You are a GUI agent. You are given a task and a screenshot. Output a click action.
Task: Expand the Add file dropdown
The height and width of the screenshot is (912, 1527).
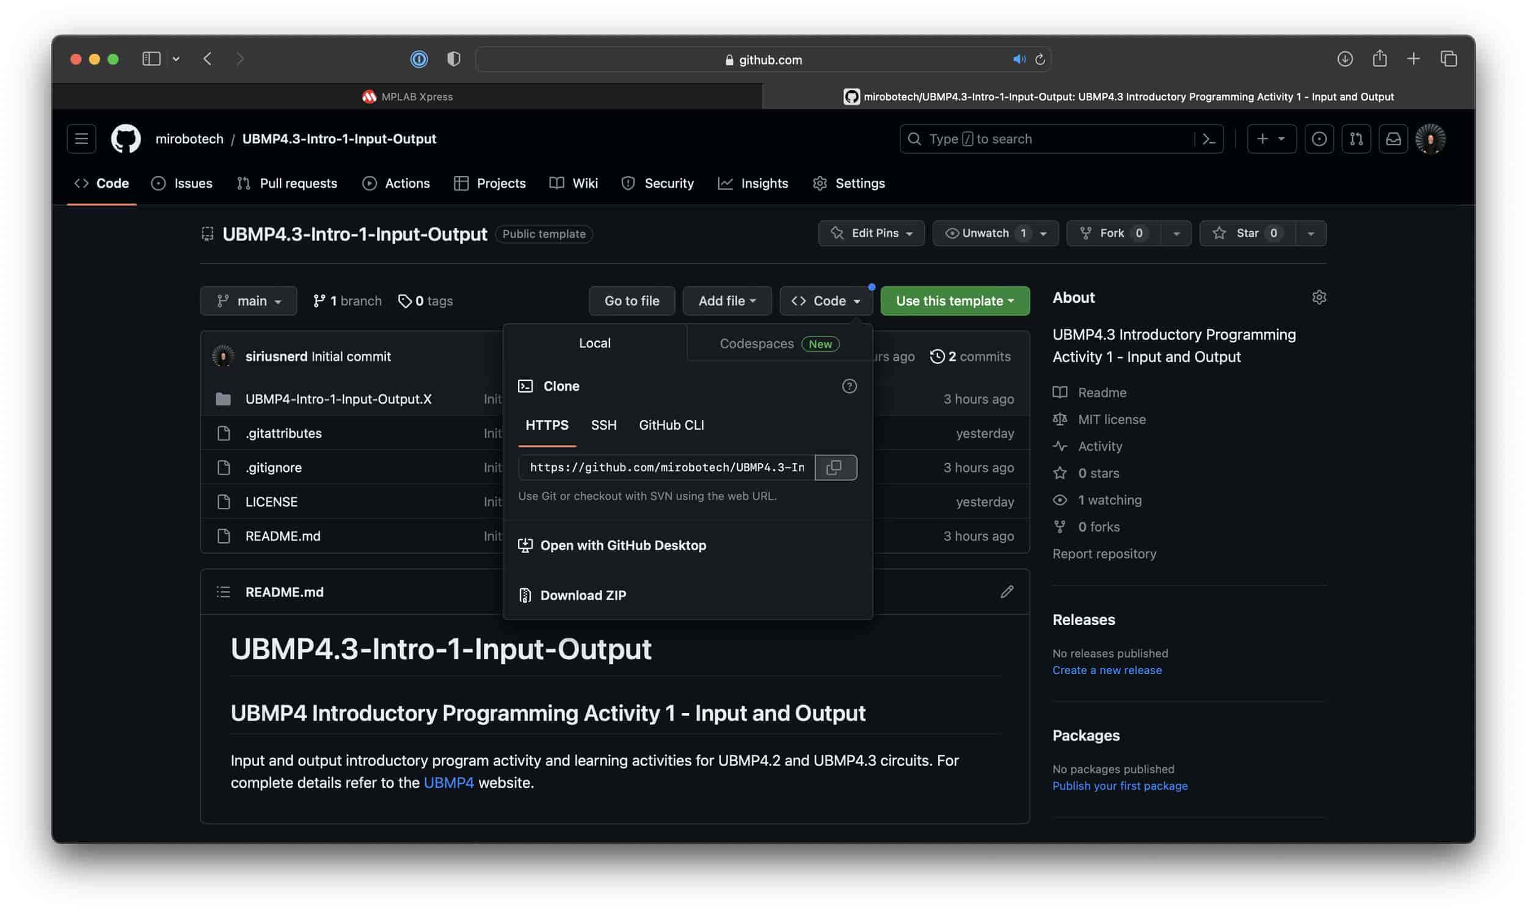point(727,301)
